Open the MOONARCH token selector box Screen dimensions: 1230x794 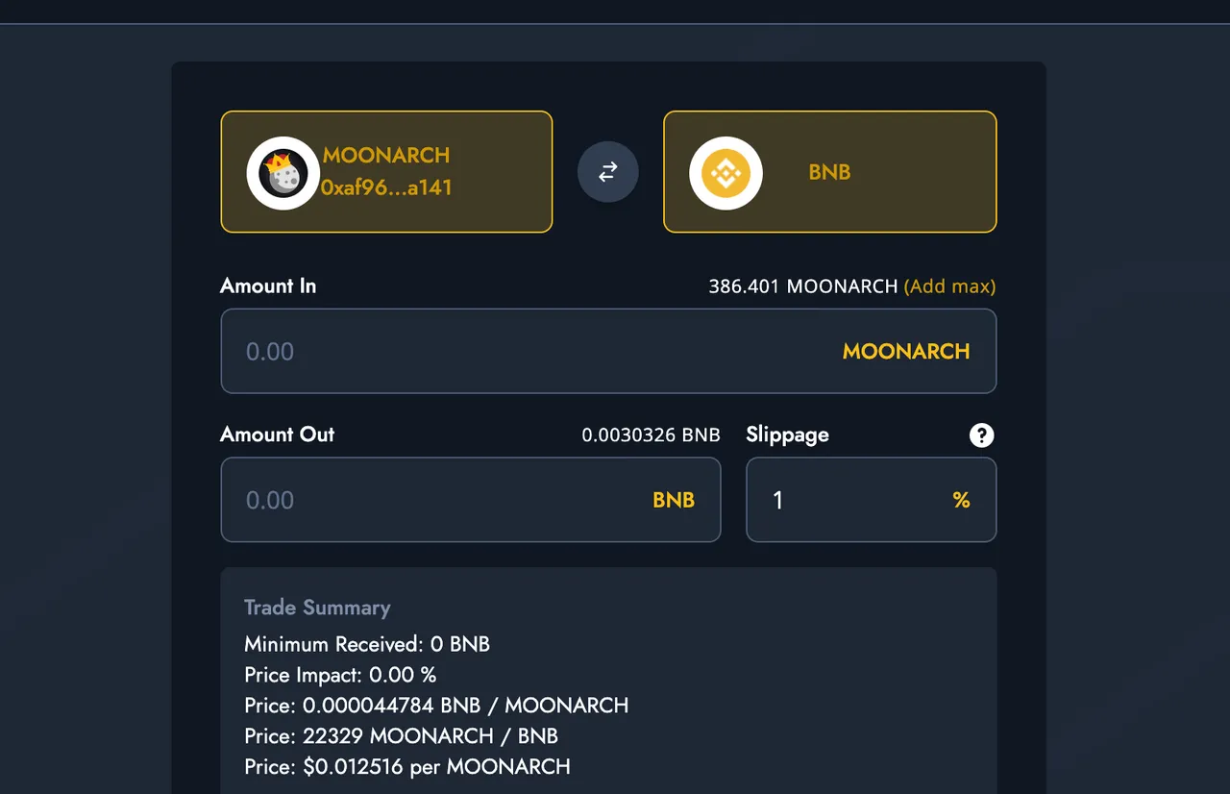pyautogui.click(x=386, y=172)
